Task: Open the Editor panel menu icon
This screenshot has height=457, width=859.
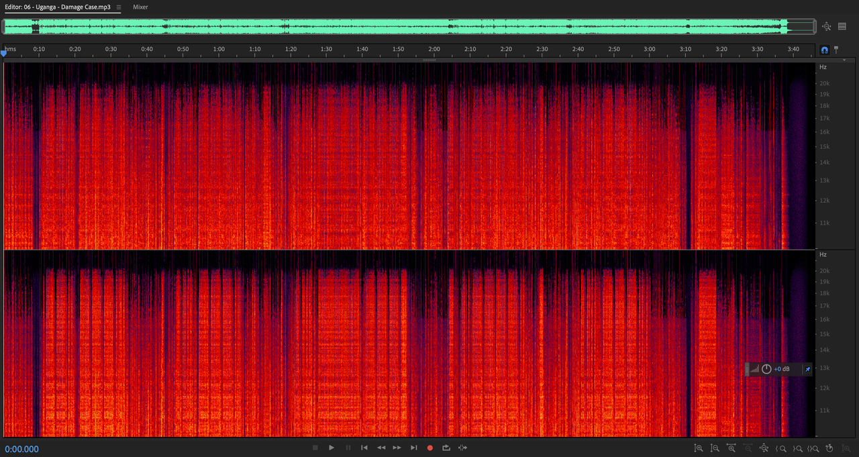Action: (x=118, y=7)
